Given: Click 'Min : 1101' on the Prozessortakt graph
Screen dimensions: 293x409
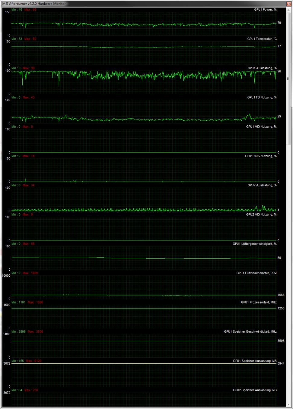Looking at the screenshot, I should (x=18, y=303).
